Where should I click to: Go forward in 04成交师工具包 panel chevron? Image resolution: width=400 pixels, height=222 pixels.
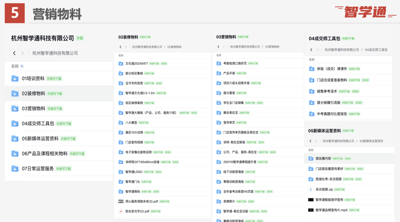point(317,50)
